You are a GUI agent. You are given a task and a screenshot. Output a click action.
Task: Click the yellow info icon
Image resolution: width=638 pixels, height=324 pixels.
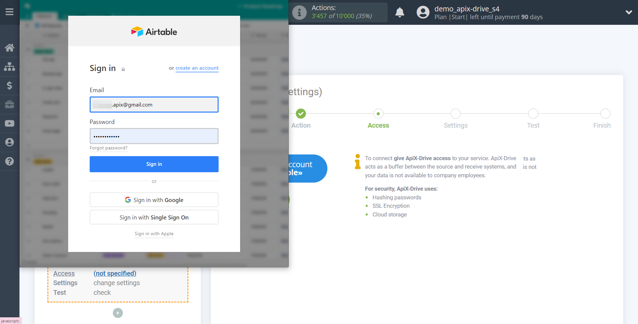click(x=358, y=161)
